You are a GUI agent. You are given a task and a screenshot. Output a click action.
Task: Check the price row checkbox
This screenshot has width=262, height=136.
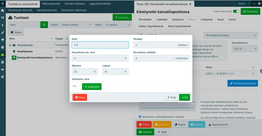click(253, 74)
